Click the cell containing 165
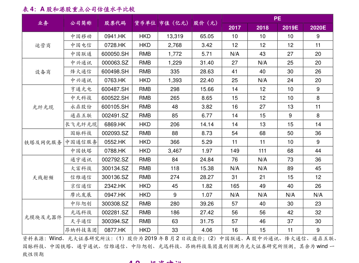The height and width of the screenshot is (263, 359). coord(235,186)
